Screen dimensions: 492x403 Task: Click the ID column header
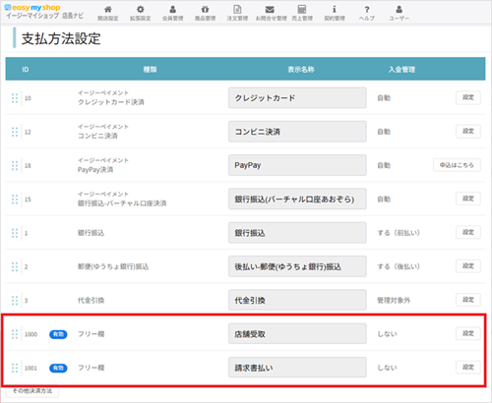26,70
